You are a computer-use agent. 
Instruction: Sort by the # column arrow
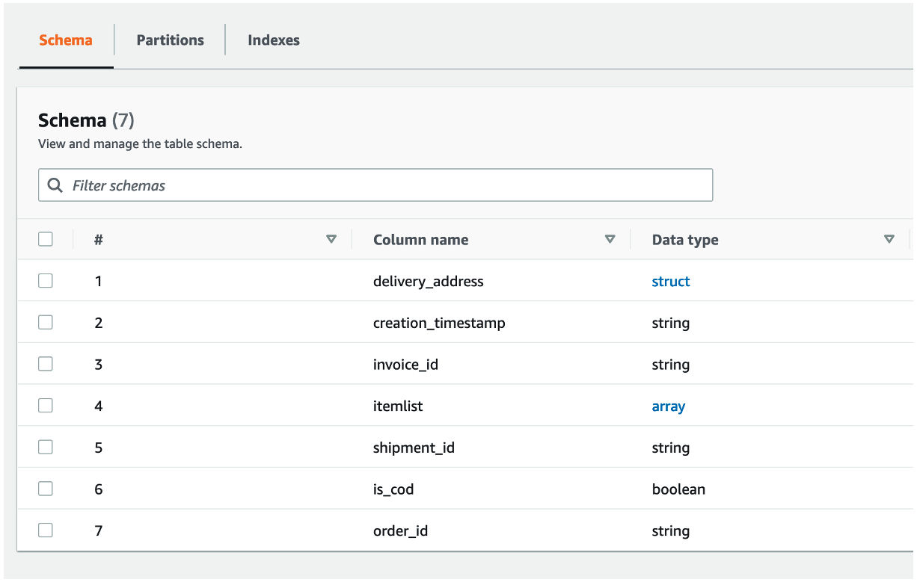(x=331, y=240)
